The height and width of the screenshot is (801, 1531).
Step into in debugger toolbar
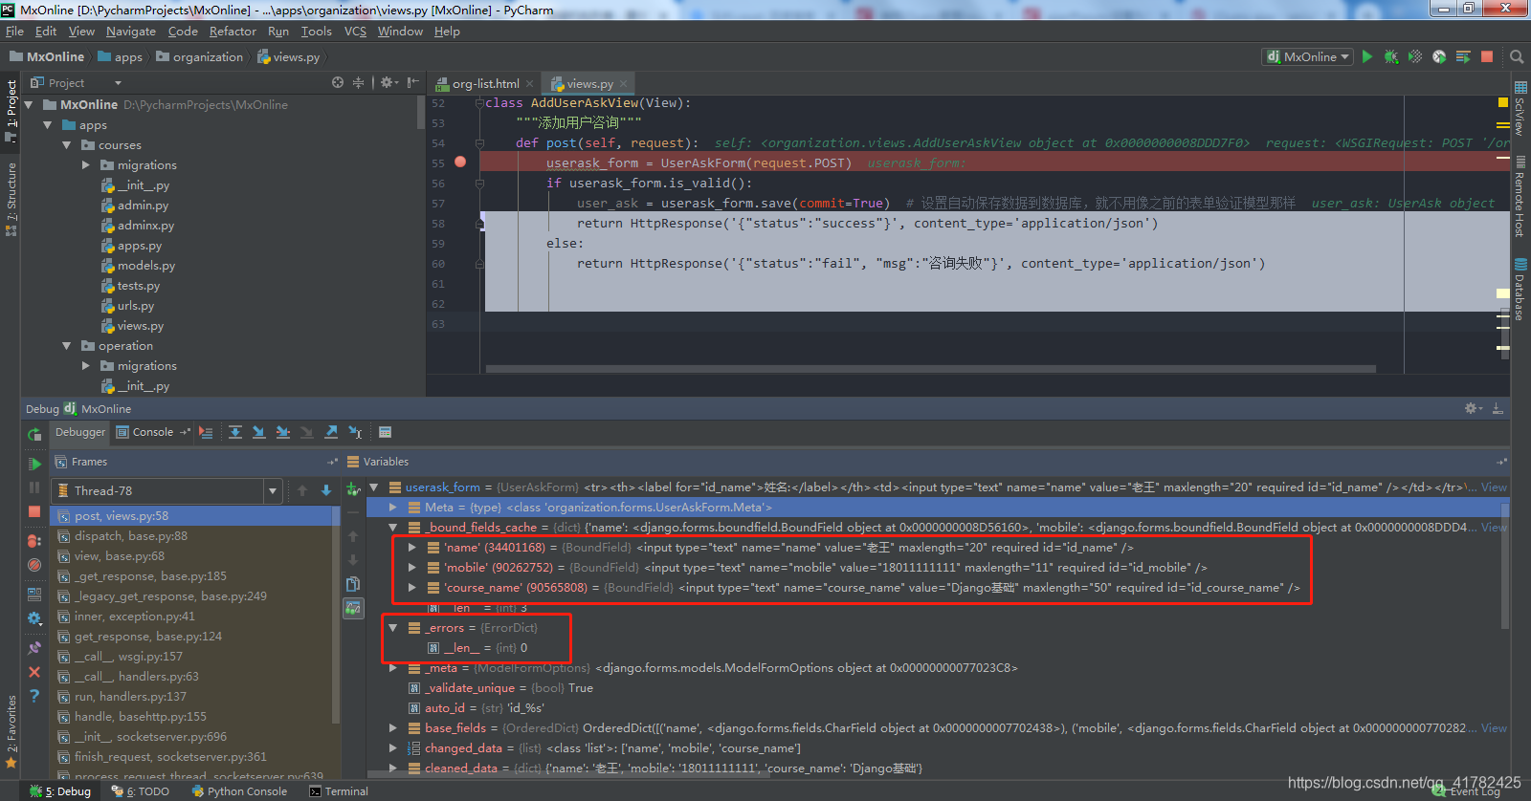(x=259, y=432)
